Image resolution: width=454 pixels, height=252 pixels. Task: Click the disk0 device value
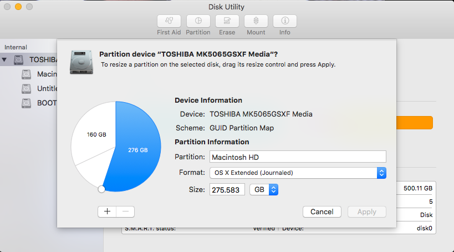(x=424, y=228)
